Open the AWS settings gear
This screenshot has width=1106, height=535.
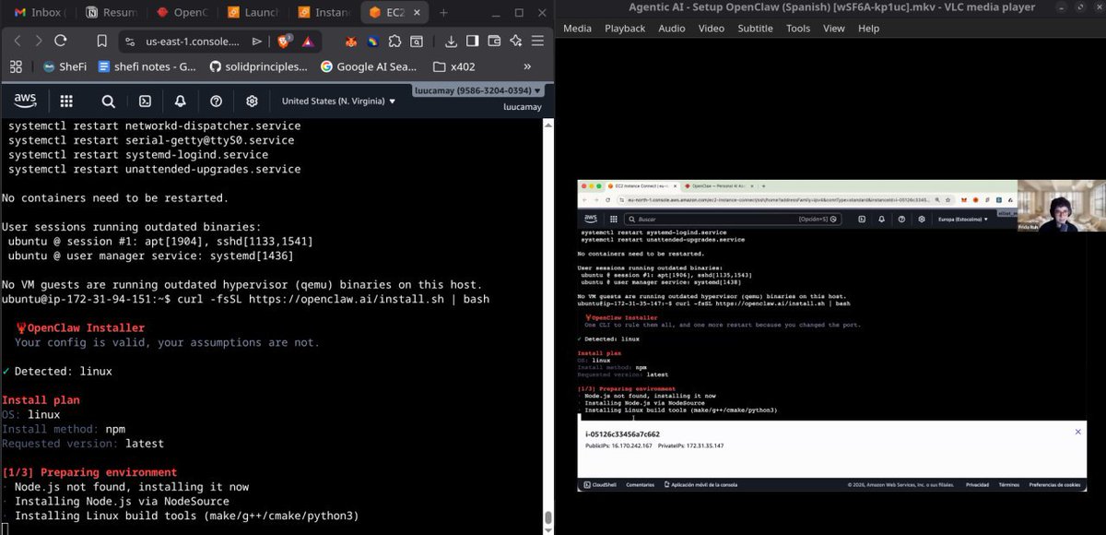click(x=252, y=101)
